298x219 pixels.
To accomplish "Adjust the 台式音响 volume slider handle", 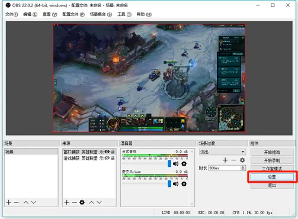I will coord(169,163).
